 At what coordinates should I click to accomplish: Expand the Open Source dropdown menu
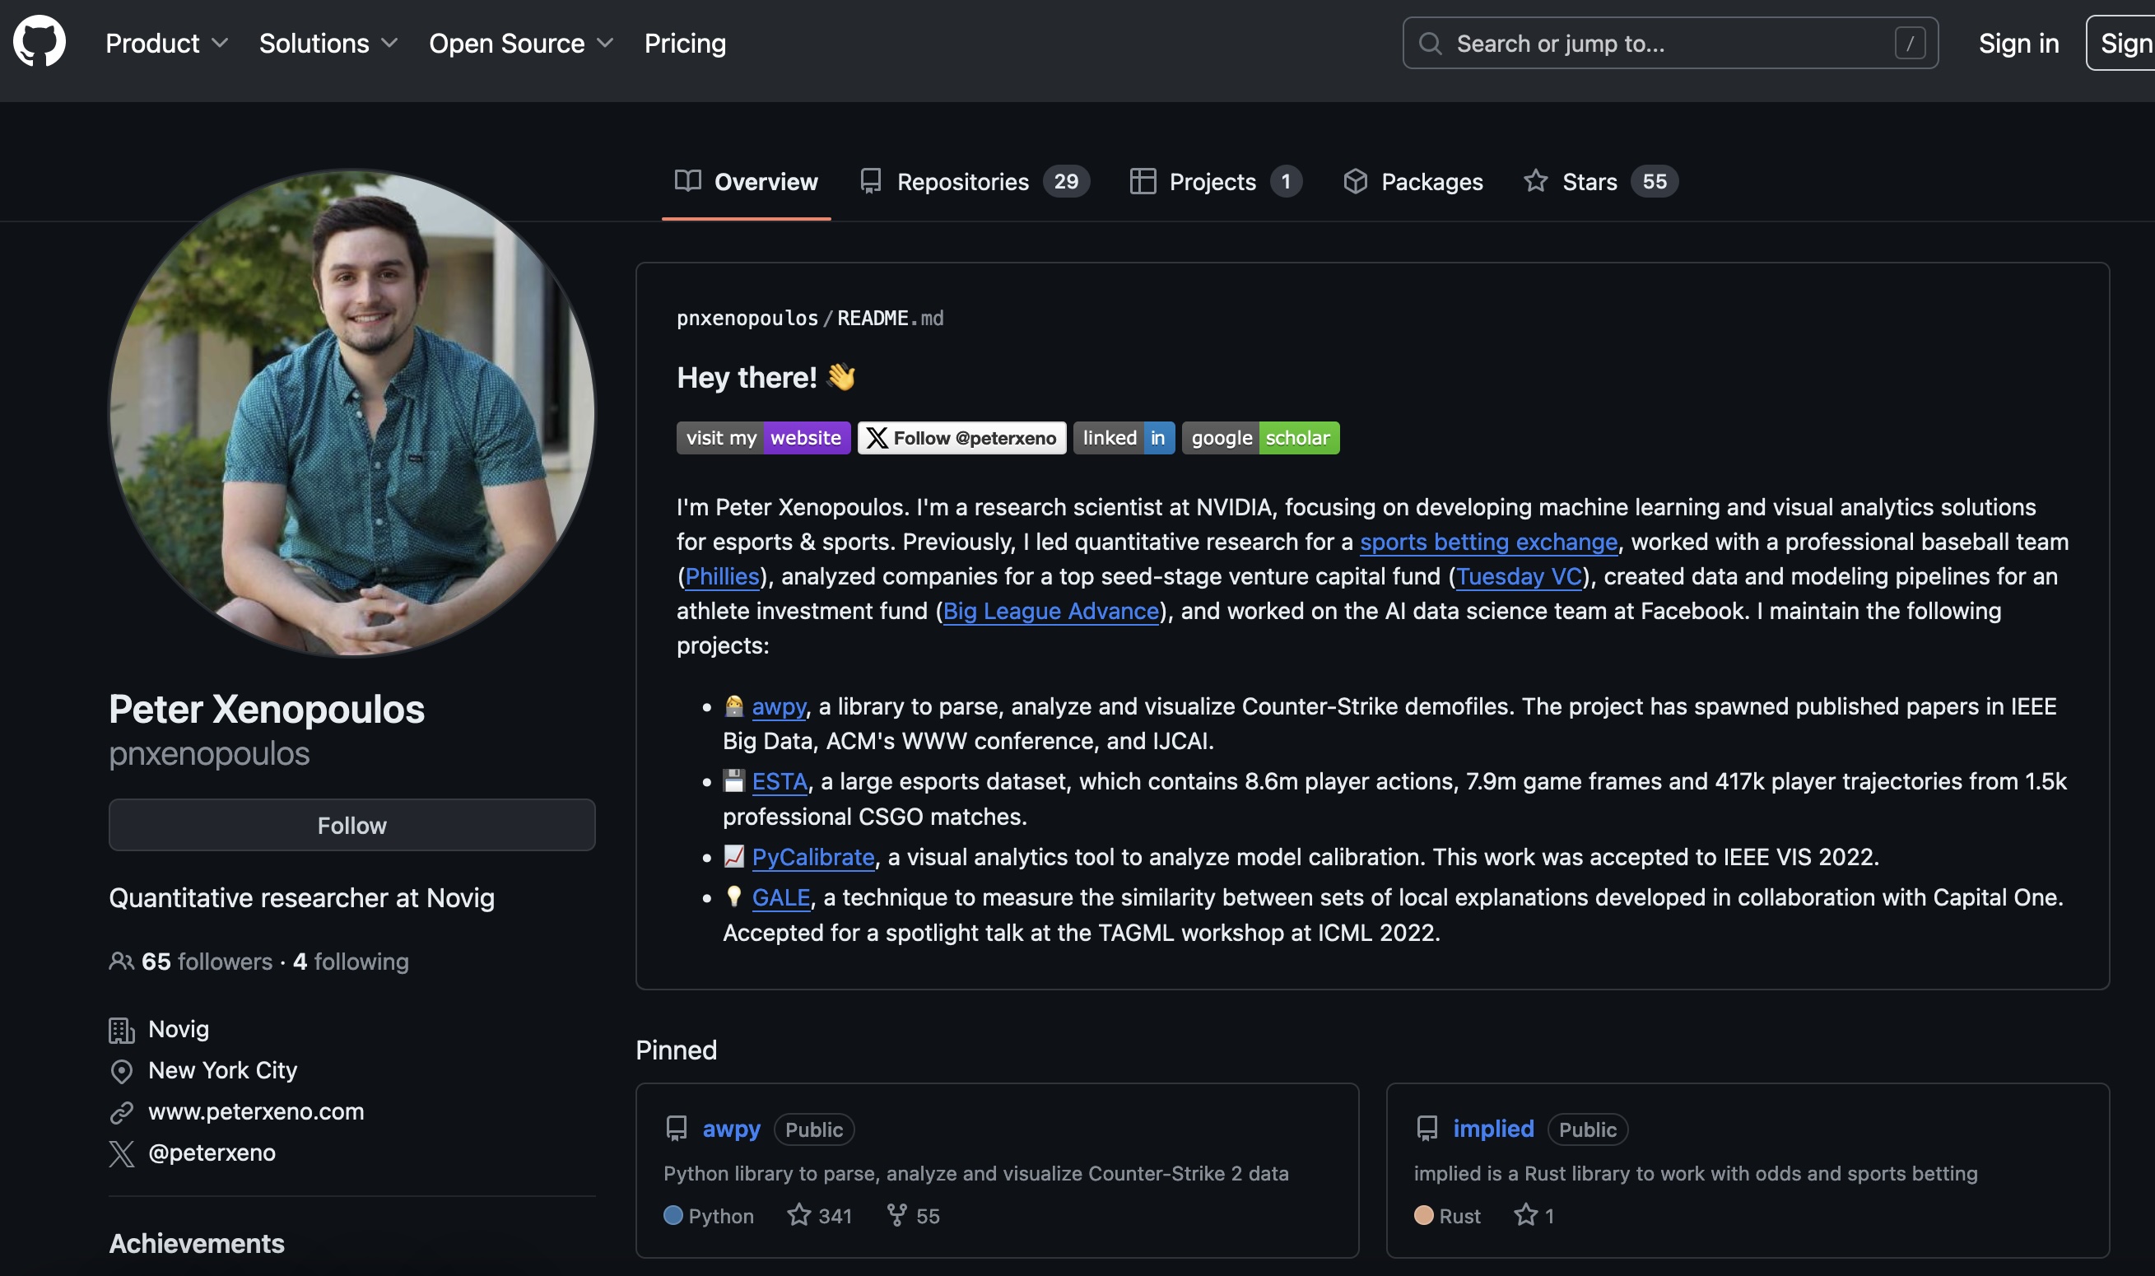click(521, 43)
